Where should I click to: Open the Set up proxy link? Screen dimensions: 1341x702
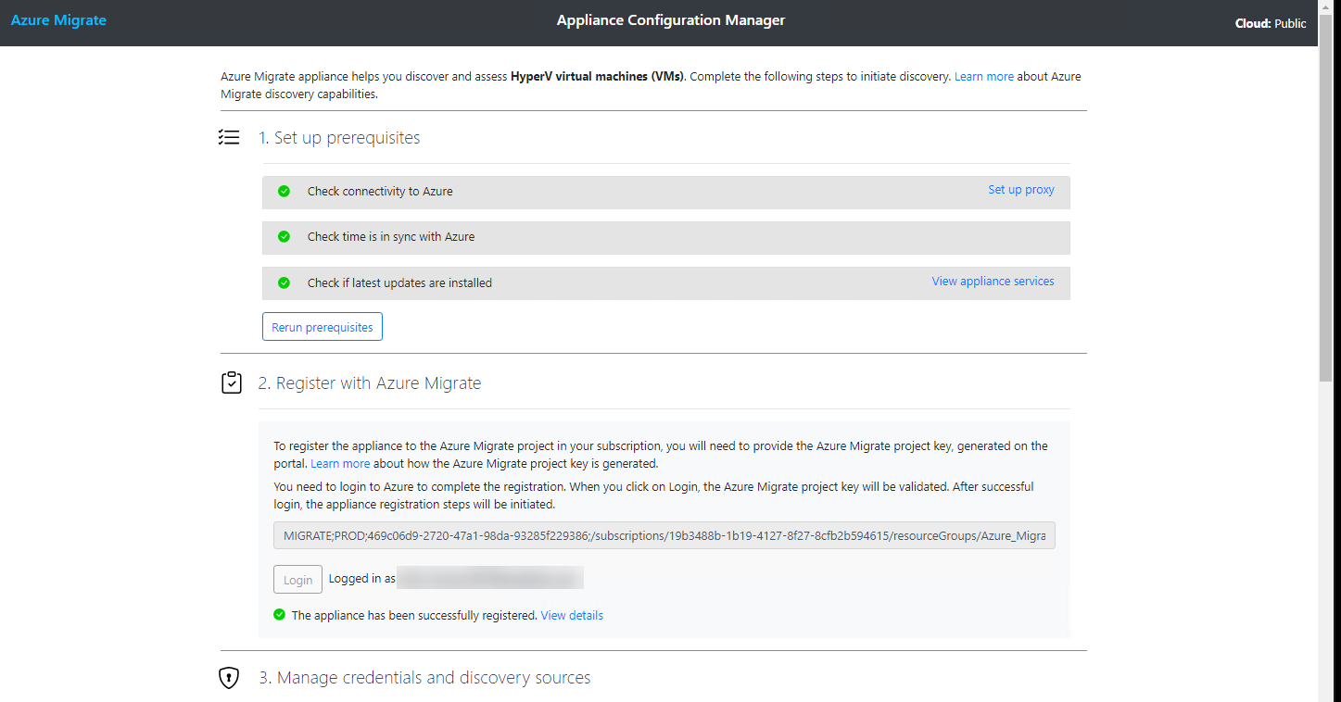1021,190
